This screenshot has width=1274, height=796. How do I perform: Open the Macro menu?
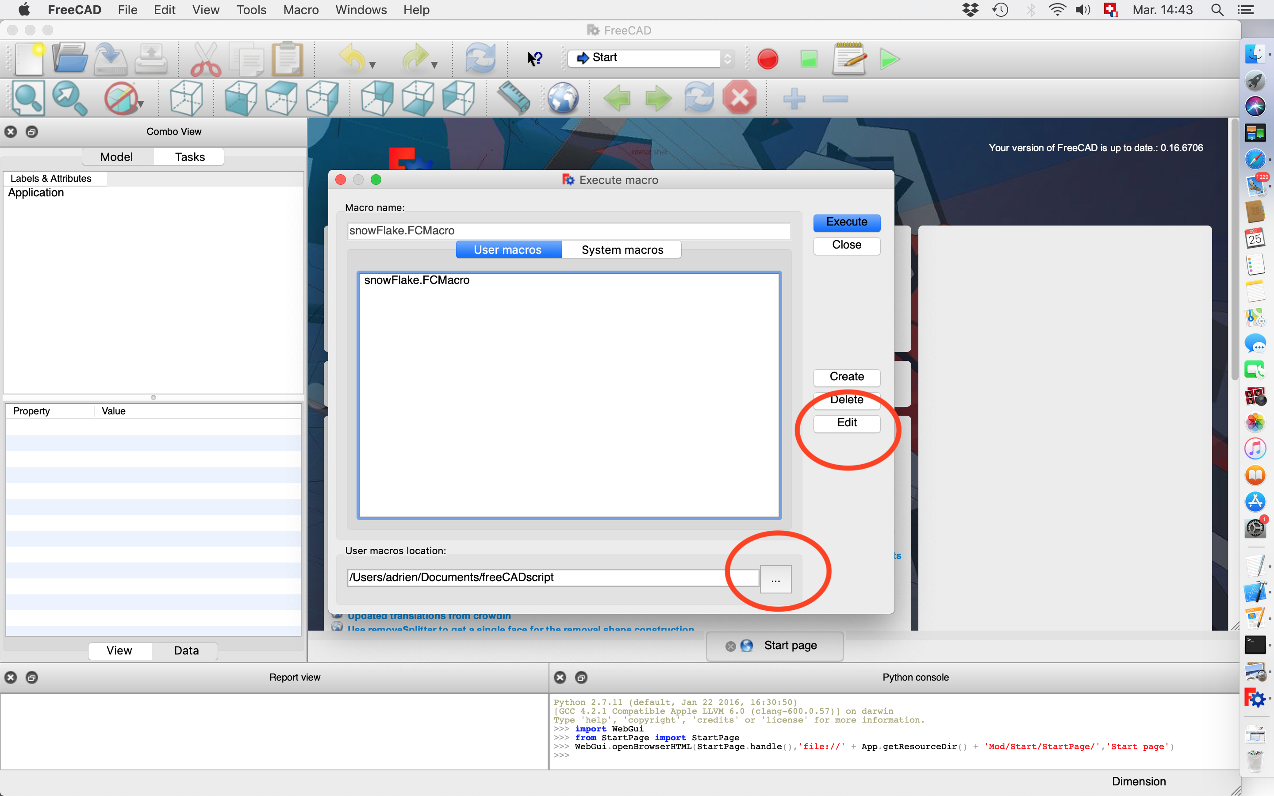pos(301,10)
